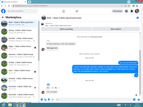
Task: Open File Explorer from taskbar
Action: coord(10,105)
